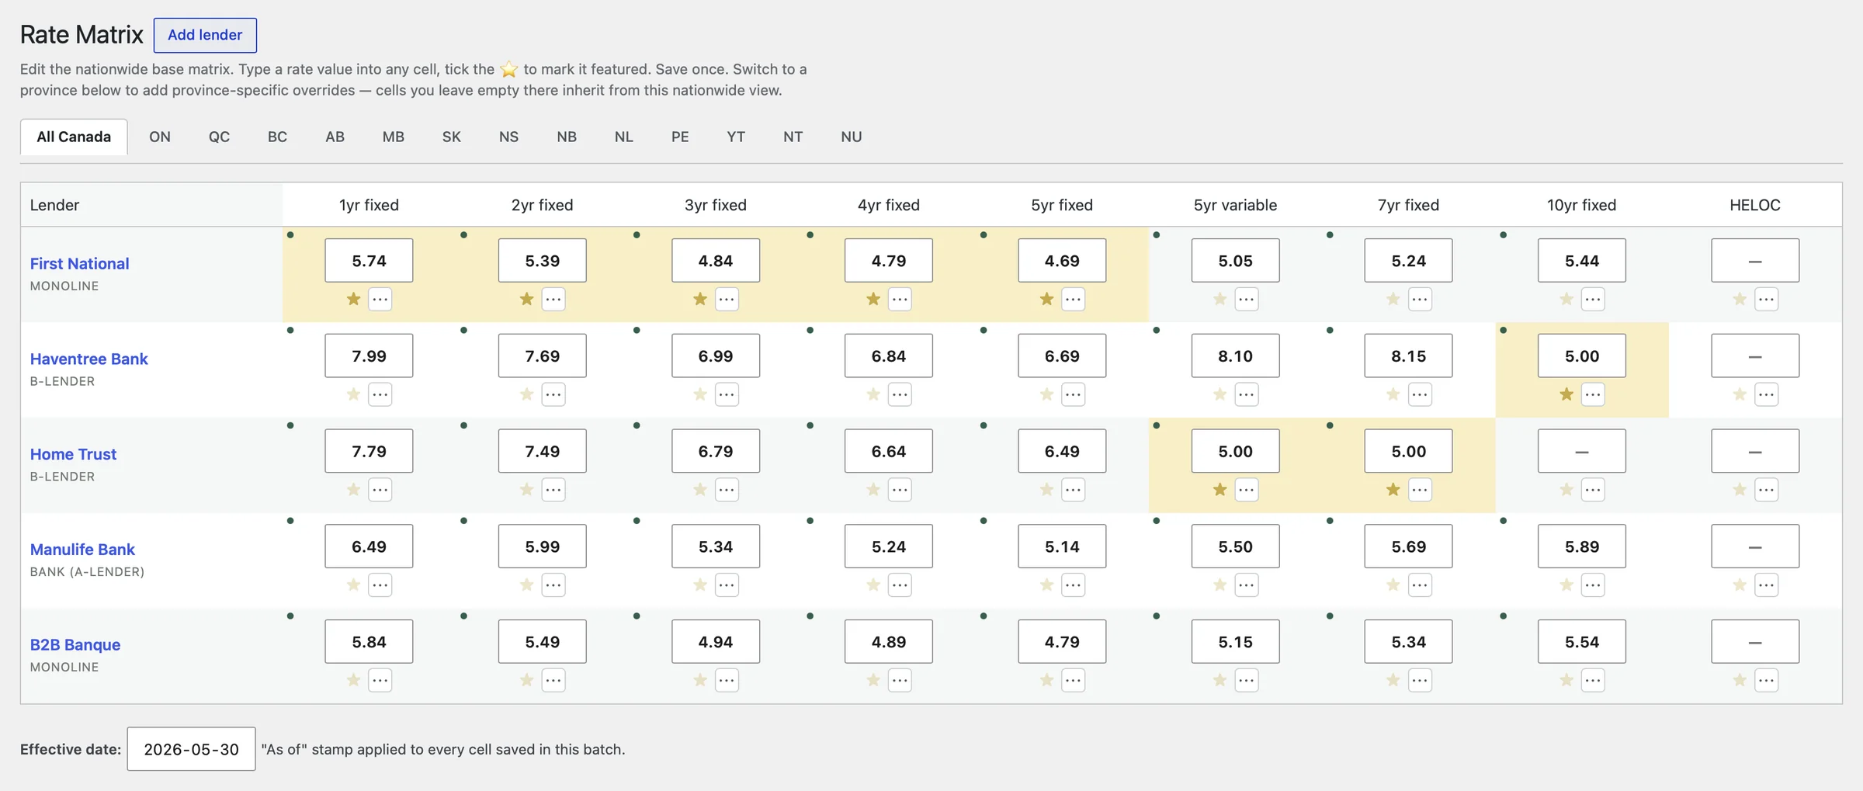Edit B2B Banque empty HELOC rate cell
Image resolution: width=1863 pixels, height=791 pixels.
[1755, 642]
